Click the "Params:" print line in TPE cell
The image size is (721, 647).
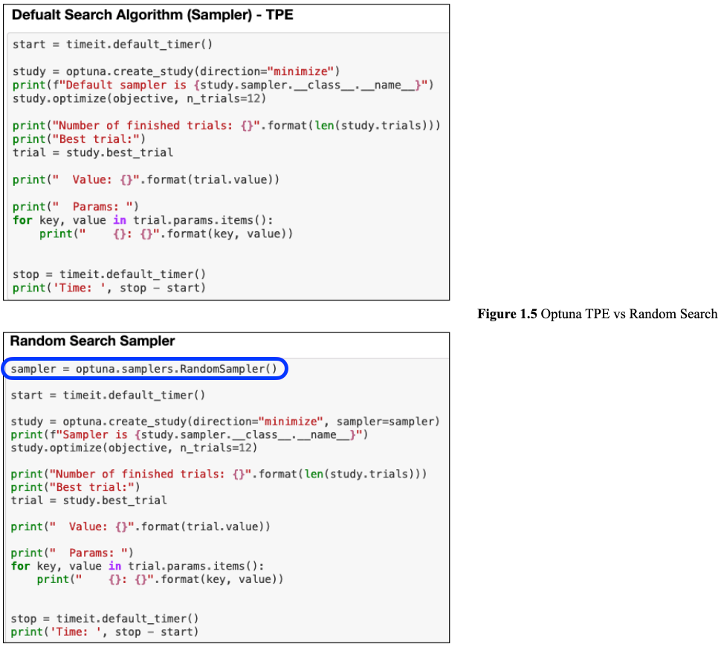pos(75,206)
